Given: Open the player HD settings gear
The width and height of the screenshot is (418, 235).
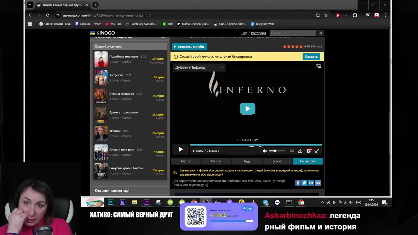Looking at the screenshot, I should (309, 151).
